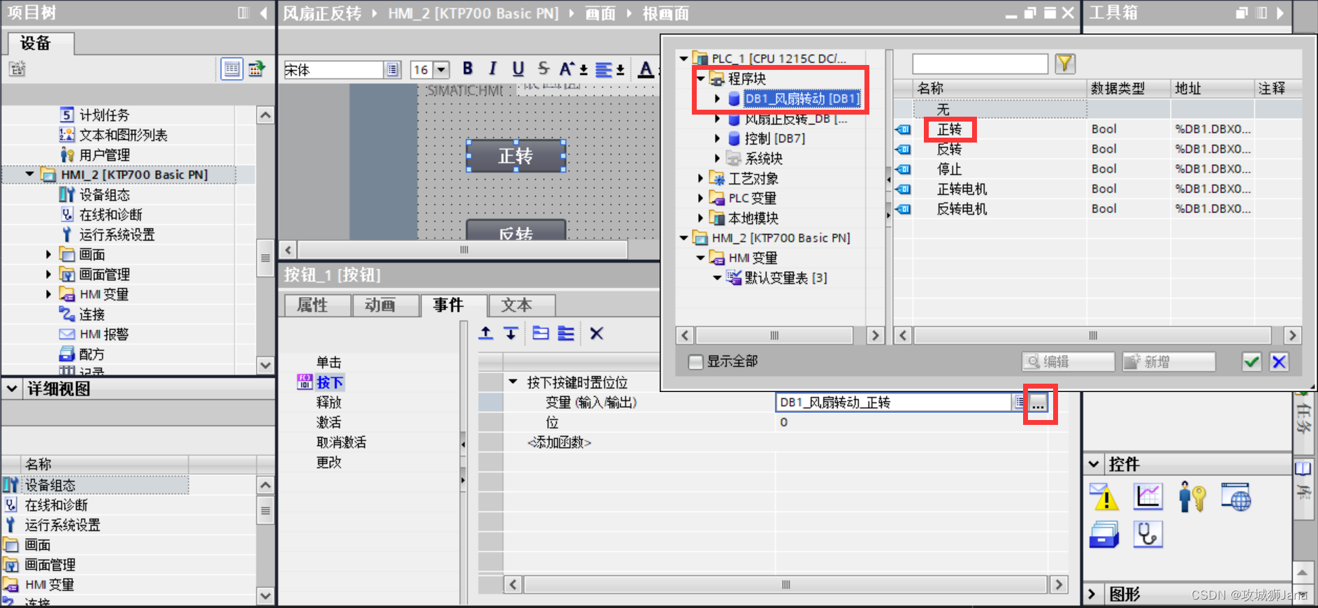Screen dimensions: 1318x608
Task: Click the filter funnel icon in tag dialog
Action: point(1065,64)
